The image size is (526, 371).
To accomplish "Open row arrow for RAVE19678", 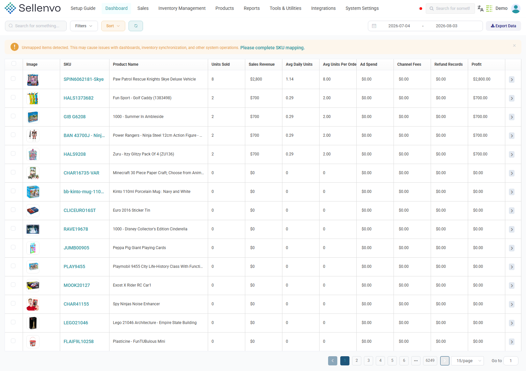I will click(512, 229).
